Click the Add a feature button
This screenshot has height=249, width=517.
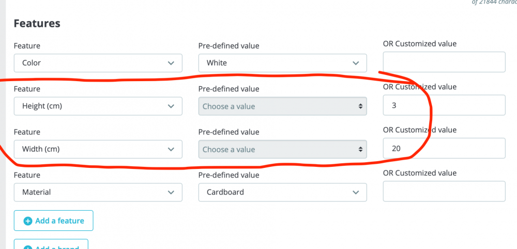point(53,221)
